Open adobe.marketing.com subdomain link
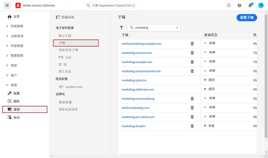 point(135,107)
